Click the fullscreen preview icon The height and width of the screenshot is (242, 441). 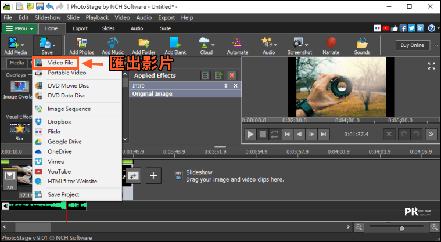tap(432, 66)
